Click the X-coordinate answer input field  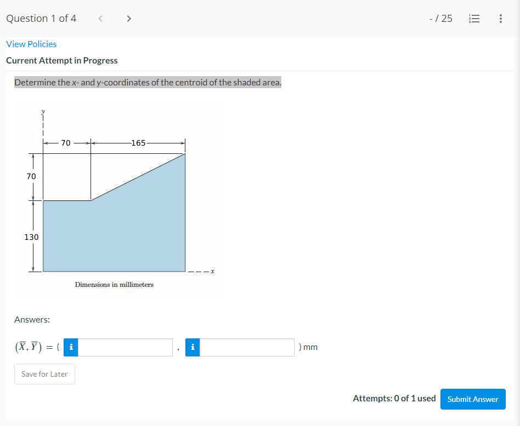pos(125,347)
